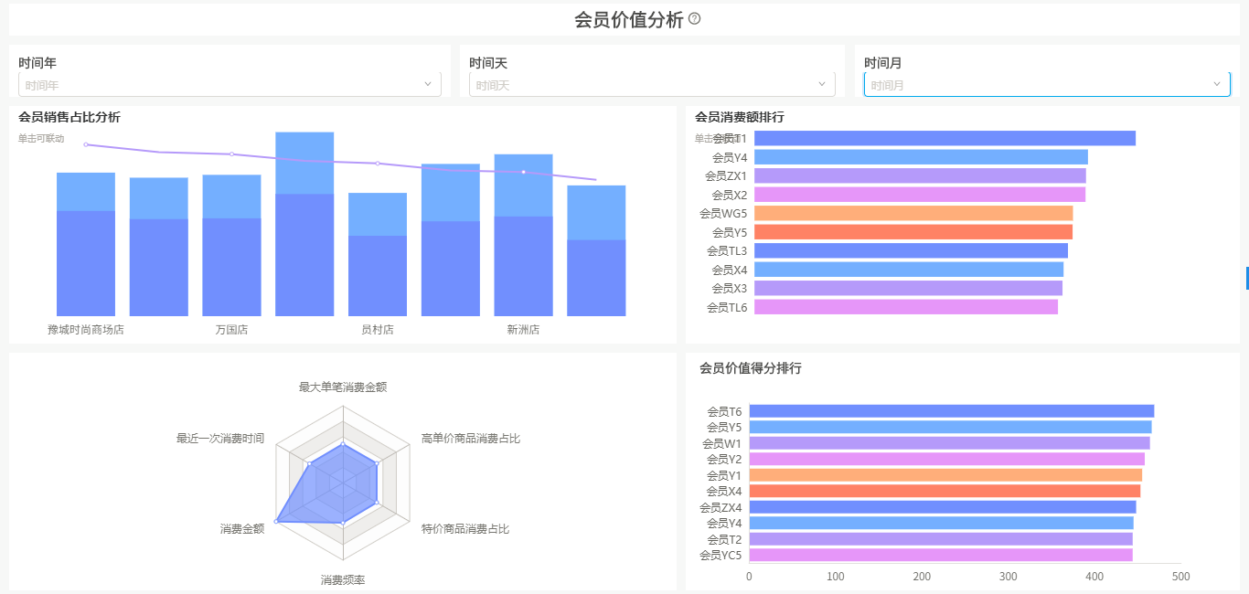Click inside the 时间年 filter field
Screen dimensions: 1249x594
tap(219, 85)
